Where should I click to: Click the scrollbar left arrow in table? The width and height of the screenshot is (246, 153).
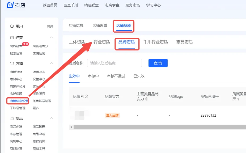tap(71, 127)
